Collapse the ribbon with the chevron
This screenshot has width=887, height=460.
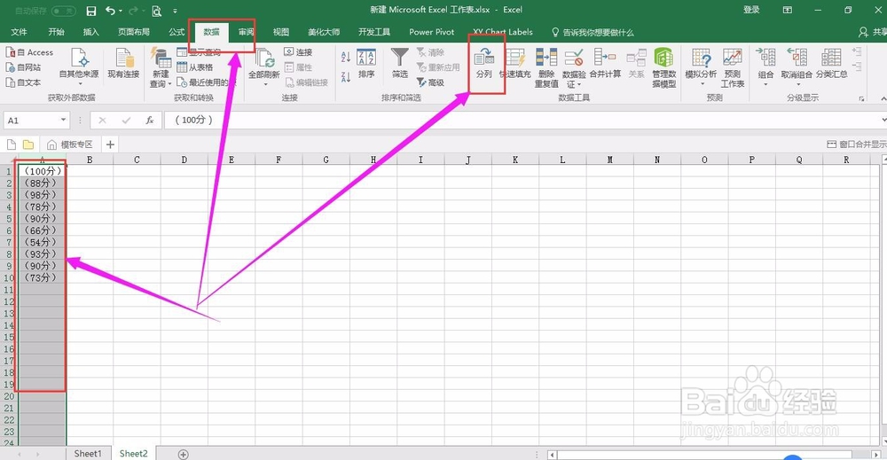(x=883, y=98)
